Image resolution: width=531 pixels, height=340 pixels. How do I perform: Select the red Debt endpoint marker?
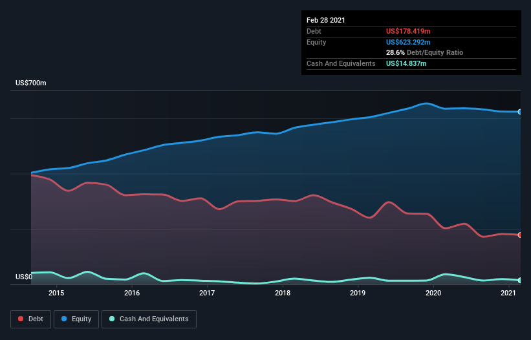coord(520,235)
